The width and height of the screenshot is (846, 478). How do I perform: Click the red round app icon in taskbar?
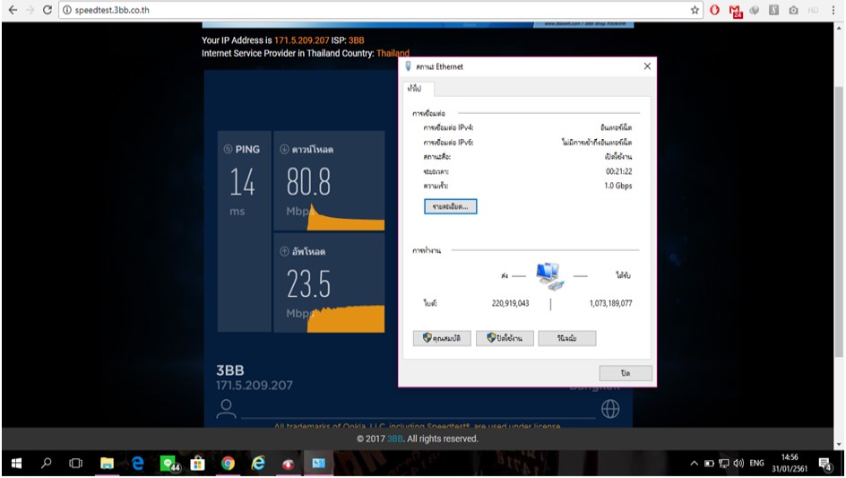tap(288, 464)
